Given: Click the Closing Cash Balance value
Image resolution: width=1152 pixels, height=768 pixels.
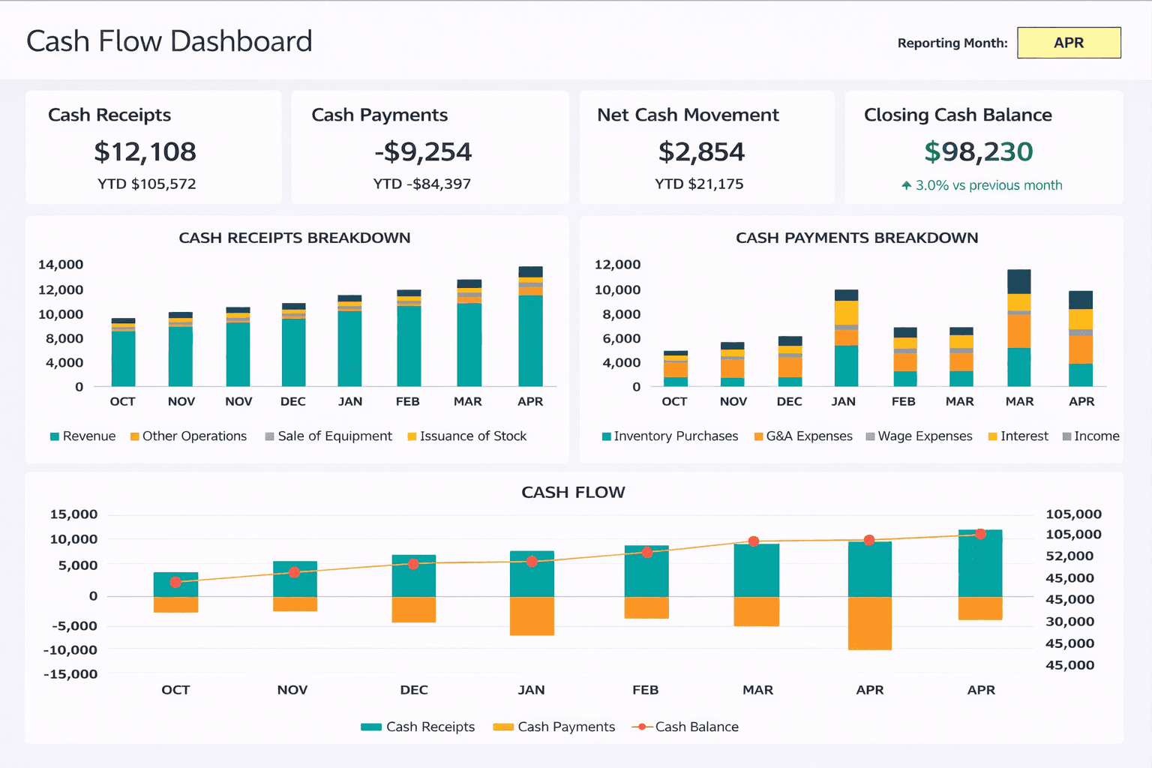Looking at the screenshot, I should pos(979,151).
